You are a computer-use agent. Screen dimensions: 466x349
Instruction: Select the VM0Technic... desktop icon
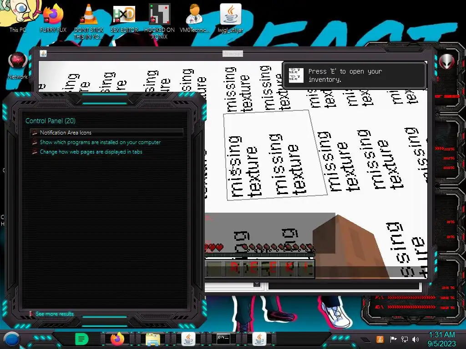click(195, 18)
